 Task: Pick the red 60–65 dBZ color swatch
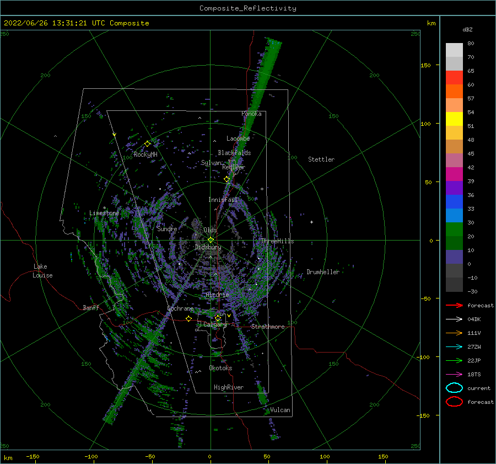455,78
